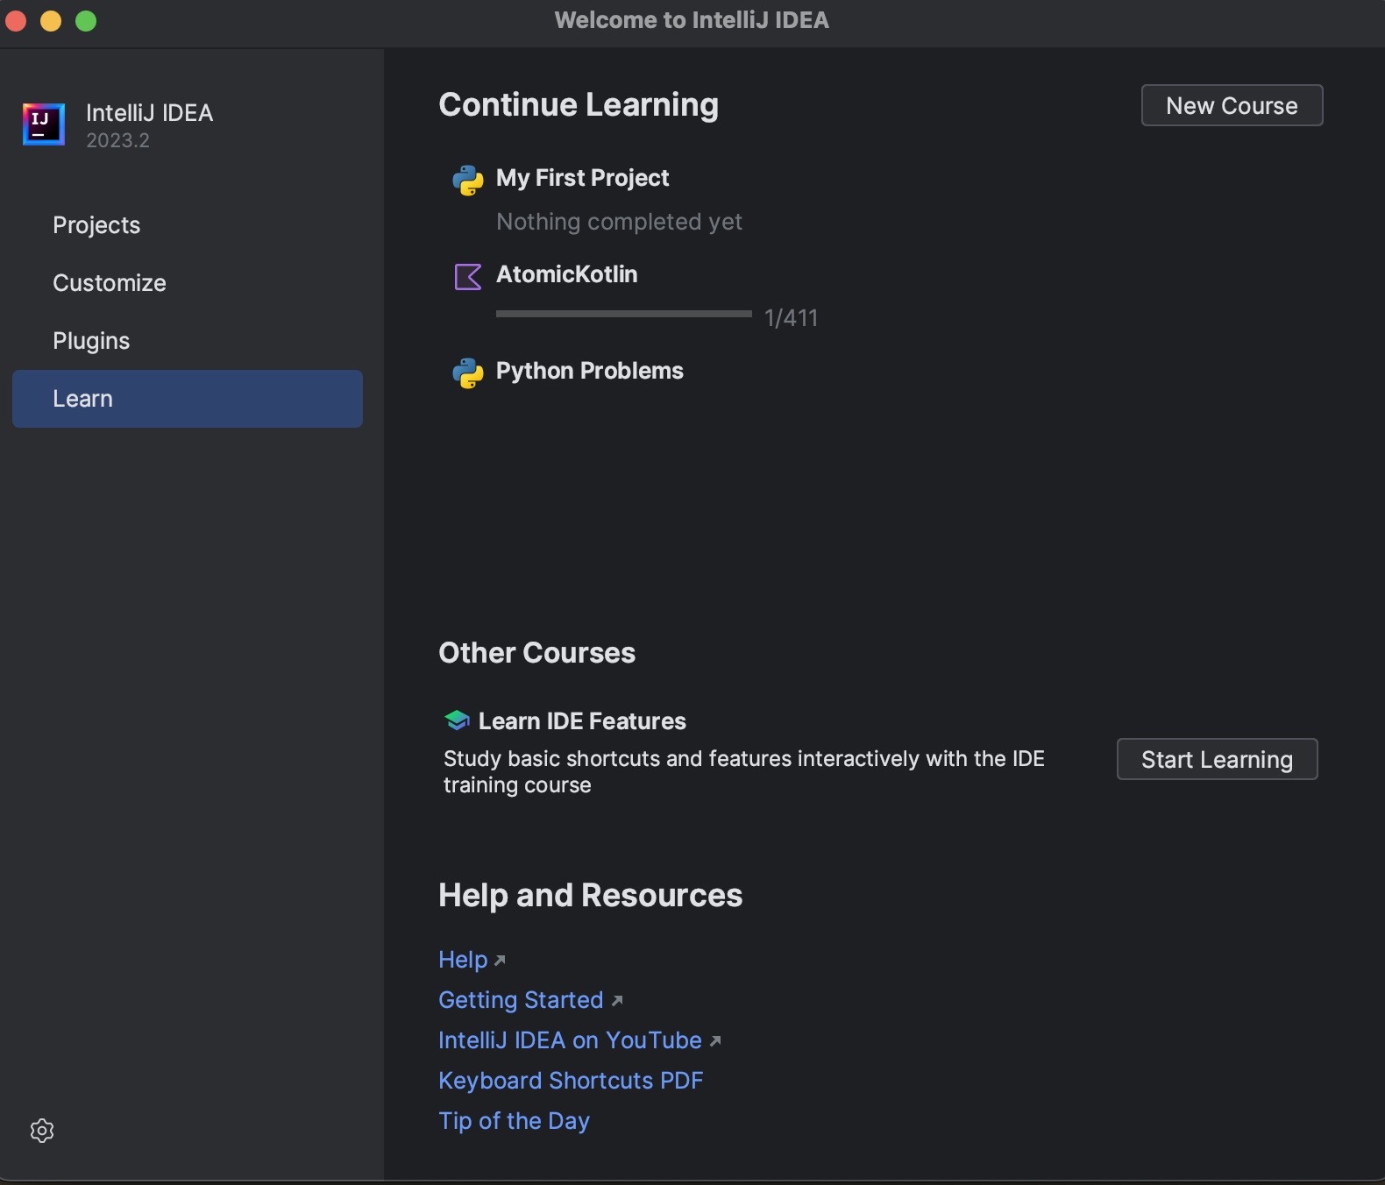
Task: Open the Tip of the Day link
Action: pyautogui.click(x=514, y=1121)
